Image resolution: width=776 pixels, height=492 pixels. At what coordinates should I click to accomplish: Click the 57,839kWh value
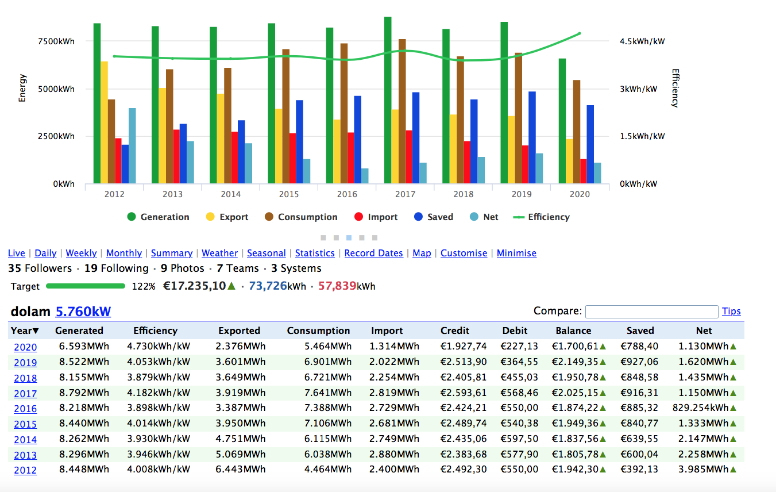click(x=347, y=286)
